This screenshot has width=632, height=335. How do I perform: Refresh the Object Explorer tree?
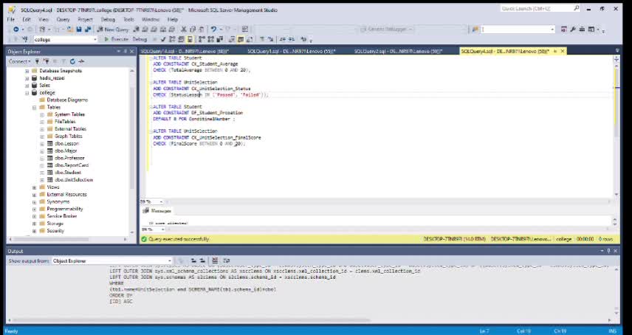tap(72, 62)
